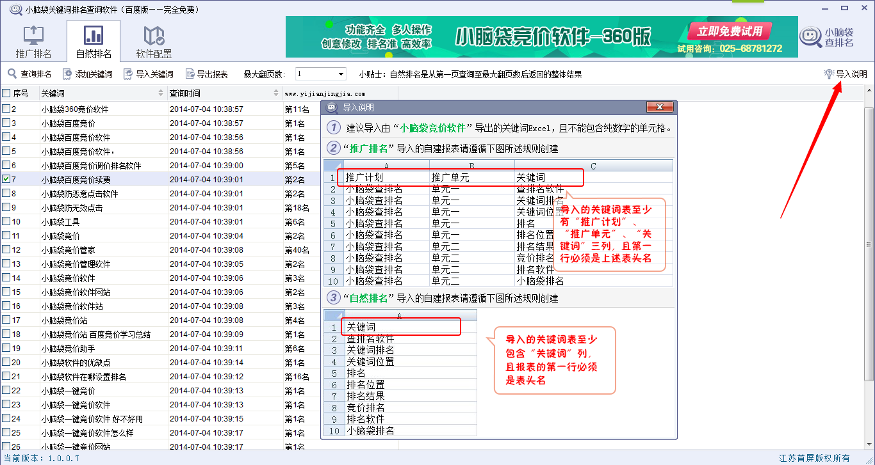Click the 导出报表 icon

tap(190, 74)
